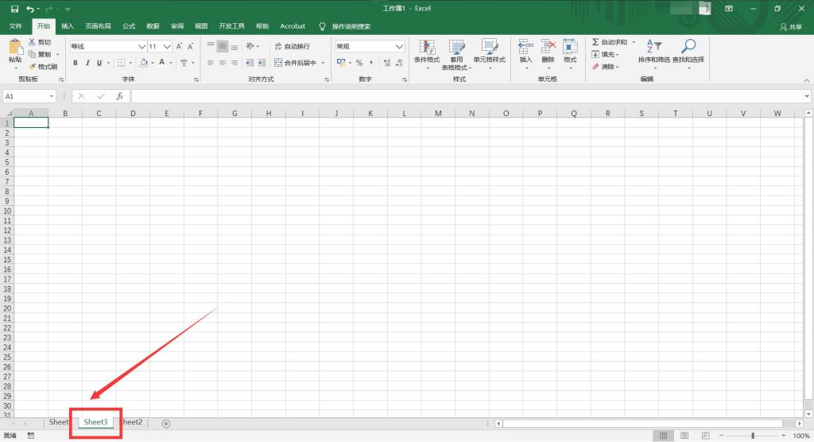This screenshot has height=442, width=814.
Task: Toggle Align Right for cell text
Action: tap(235, 63)
